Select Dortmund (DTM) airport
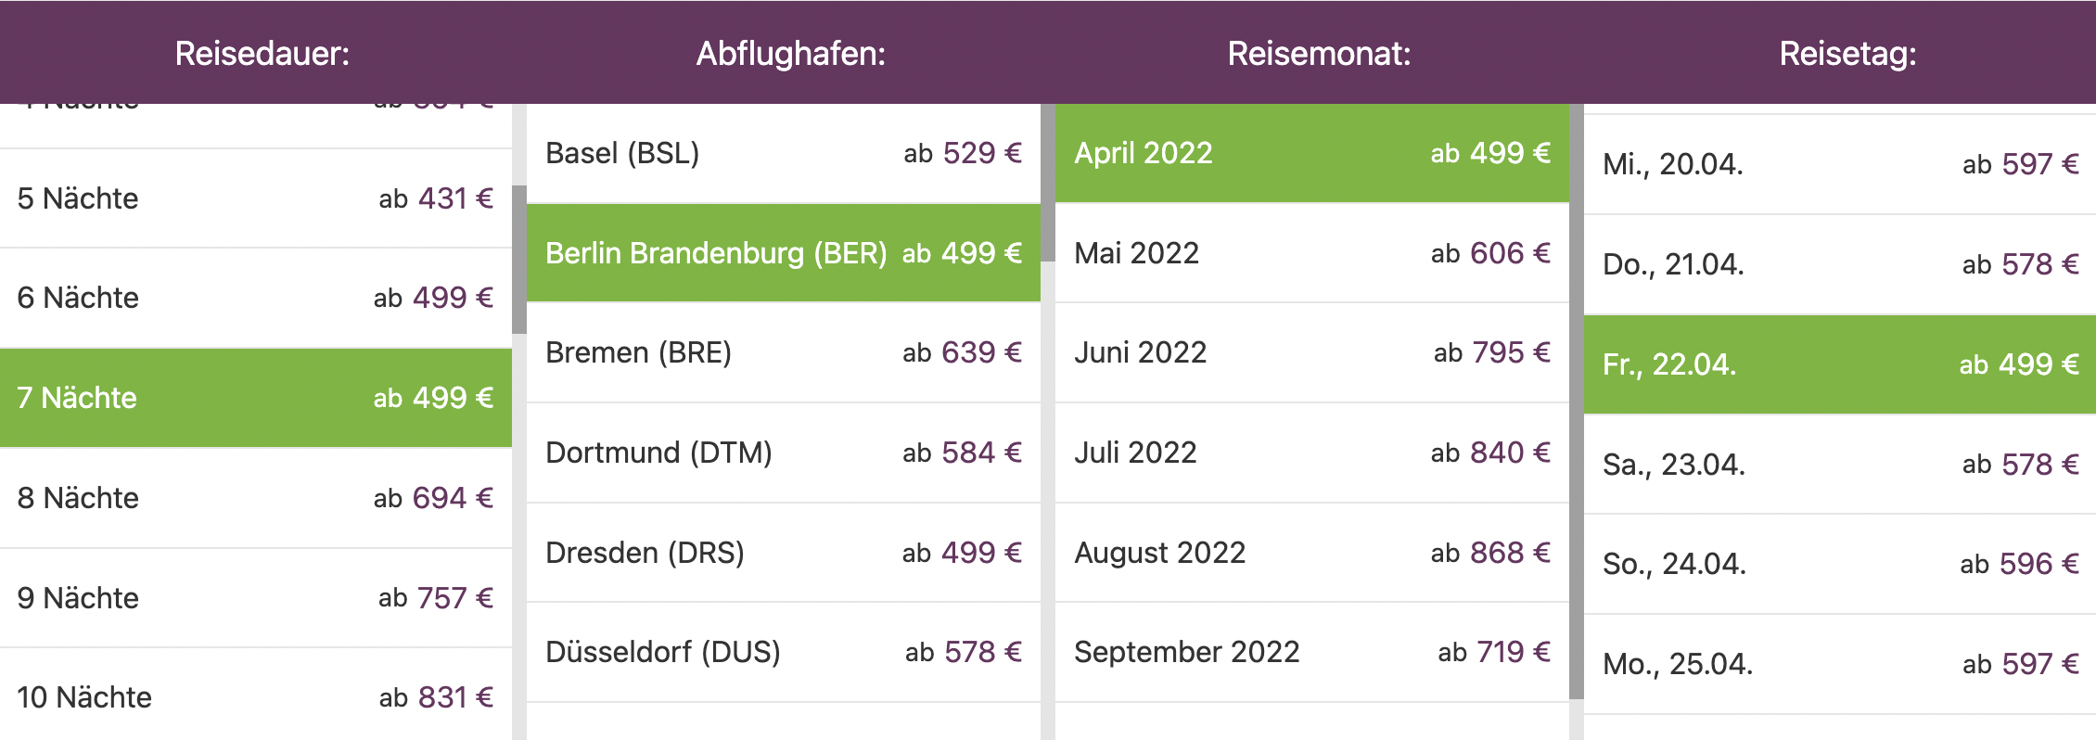Viewport: 2096px width, 740px height. 784,453
